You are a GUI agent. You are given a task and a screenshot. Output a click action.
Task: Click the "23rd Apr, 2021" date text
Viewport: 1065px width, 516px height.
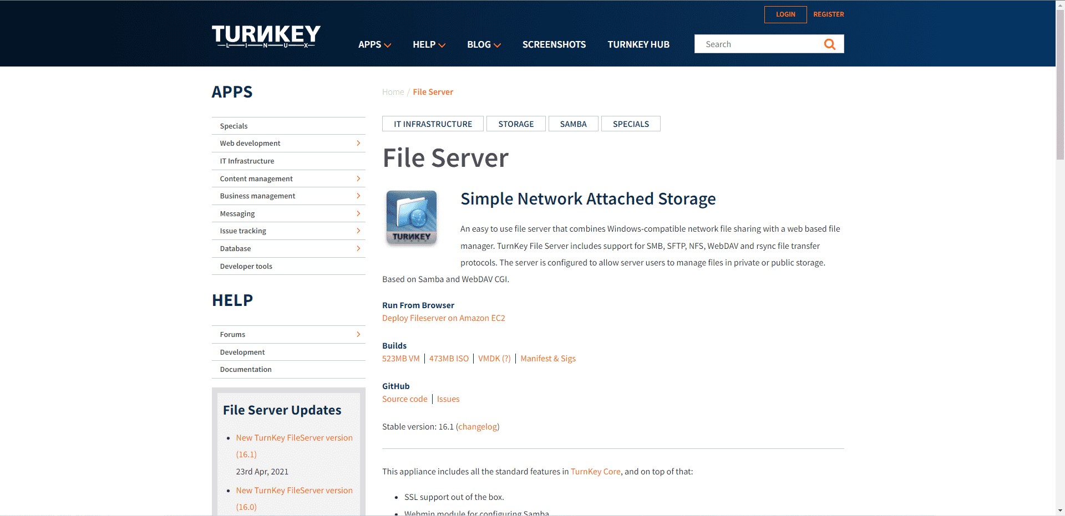[262, 472]
